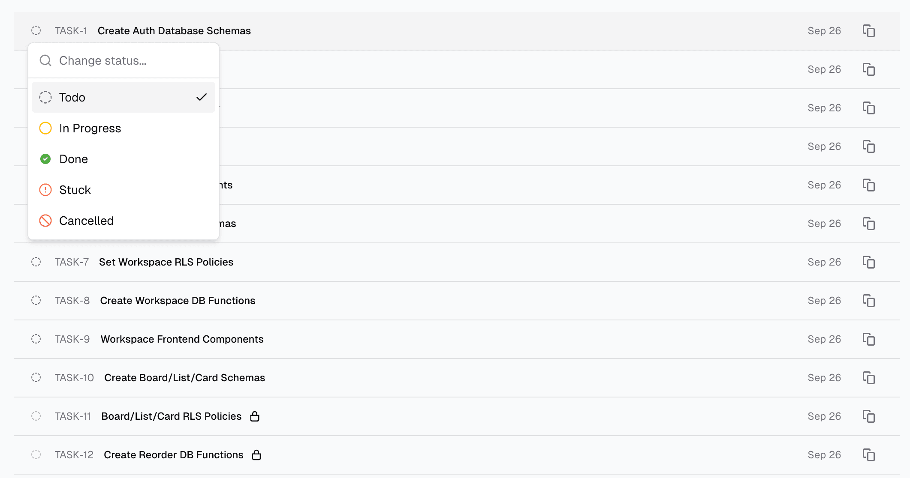Click copy icon on TASK-12 row

(868, 455)
